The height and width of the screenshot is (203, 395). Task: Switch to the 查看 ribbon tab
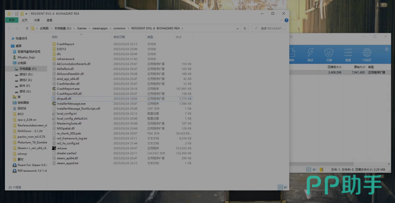(49, 20)
